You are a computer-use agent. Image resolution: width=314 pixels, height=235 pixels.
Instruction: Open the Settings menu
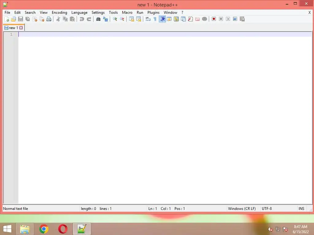click(x=98, y=12)
